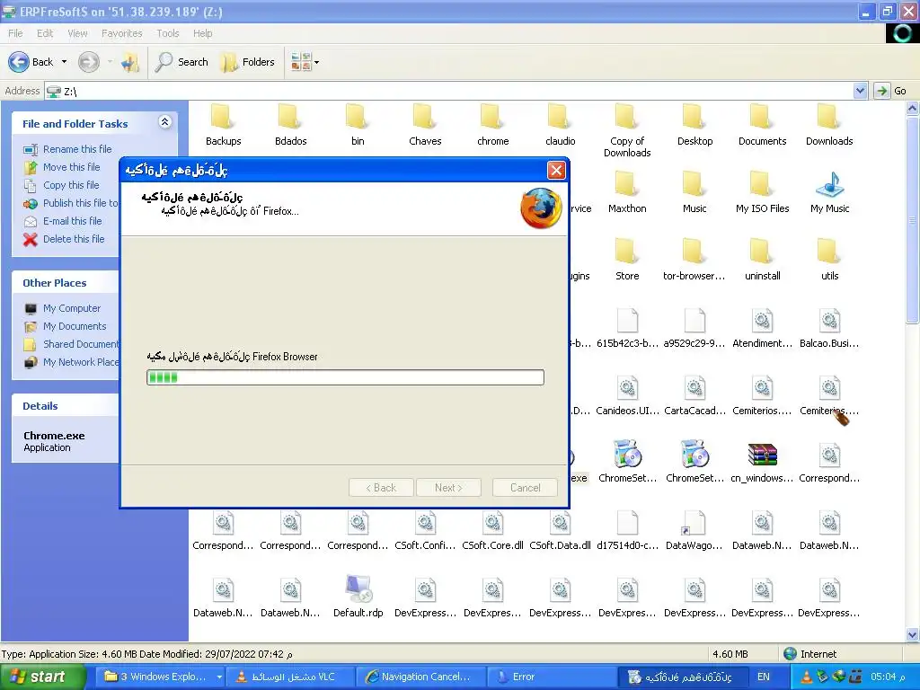Select the Balcao.Busi dll file

point(829,327)
